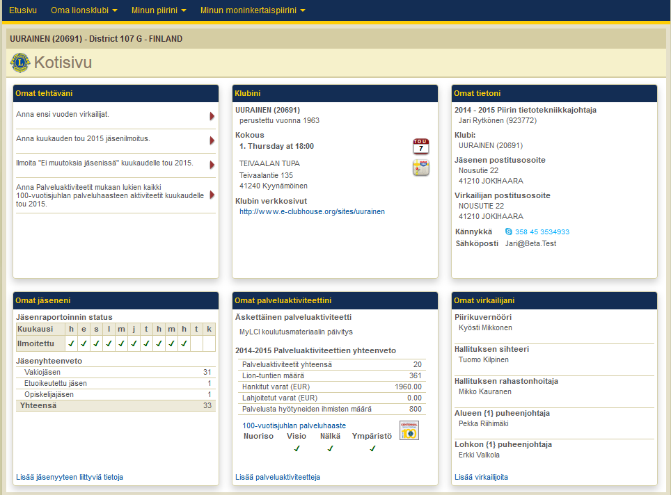
Task: Click the treasurer name Mikko Kauranen
Action: coord(485,392)
